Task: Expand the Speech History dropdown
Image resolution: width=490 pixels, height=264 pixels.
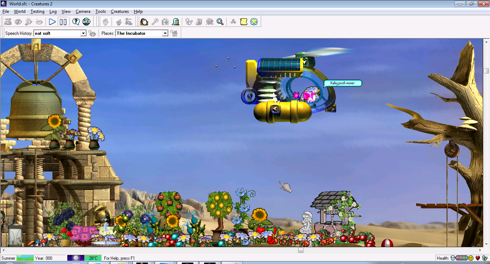Action: (83, 33)
